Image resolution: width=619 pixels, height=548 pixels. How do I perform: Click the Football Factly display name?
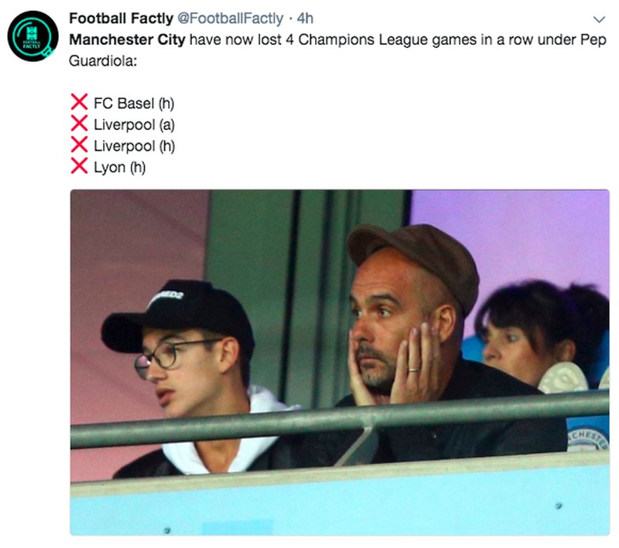[x=121, y=19]
